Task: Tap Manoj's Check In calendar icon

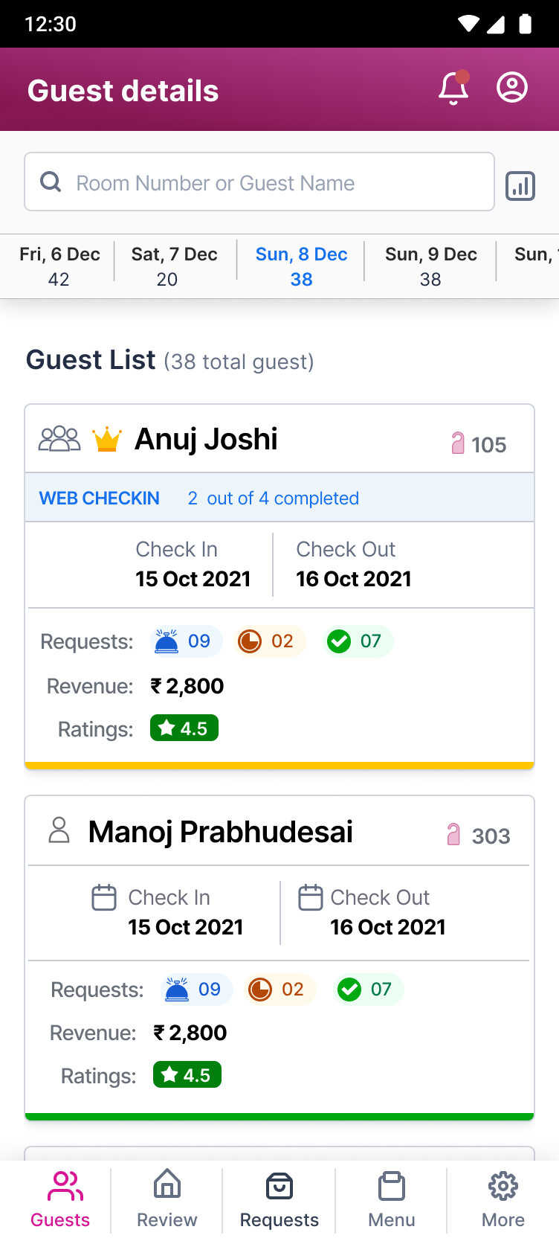Action: pyautogui.click(x=104, y=897)
